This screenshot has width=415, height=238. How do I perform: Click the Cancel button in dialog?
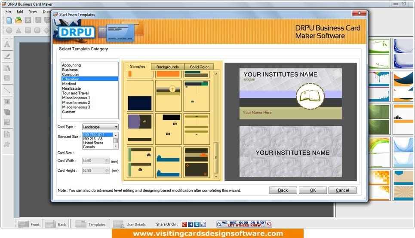342,190
